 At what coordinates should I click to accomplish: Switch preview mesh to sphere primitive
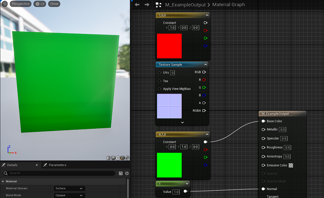113,158
